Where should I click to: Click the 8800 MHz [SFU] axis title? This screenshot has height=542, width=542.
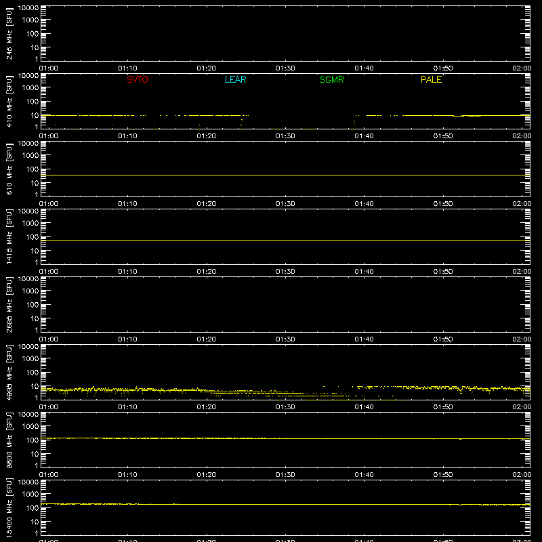9,440
